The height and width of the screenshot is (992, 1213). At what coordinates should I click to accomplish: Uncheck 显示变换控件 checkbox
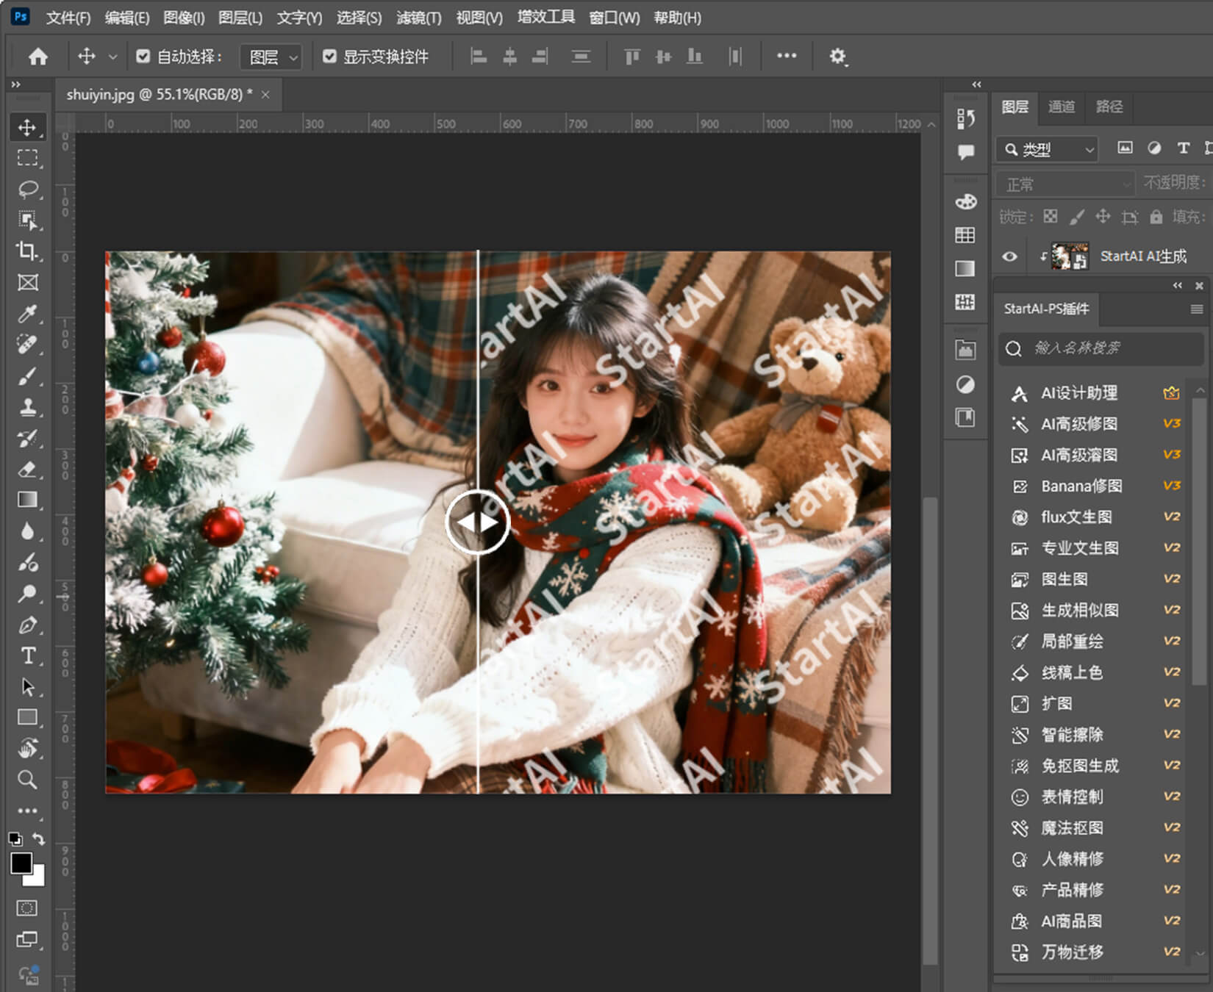[330, 57]
